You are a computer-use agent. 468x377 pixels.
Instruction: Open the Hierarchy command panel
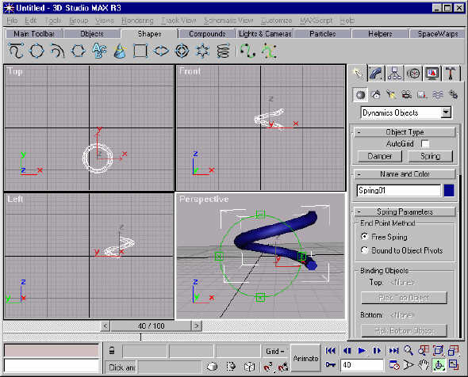[394, 74]
